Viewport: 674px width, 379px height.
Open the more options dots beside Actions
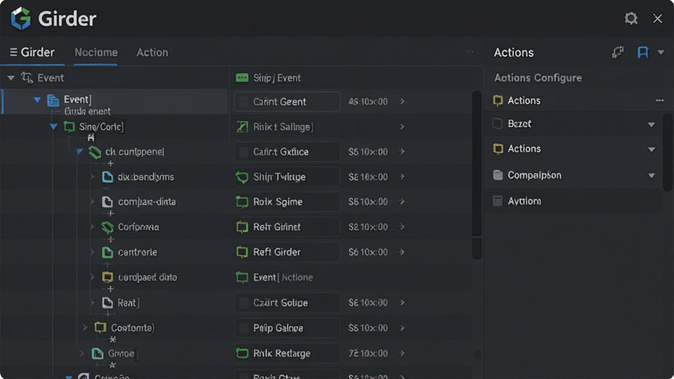click(660, 101)
